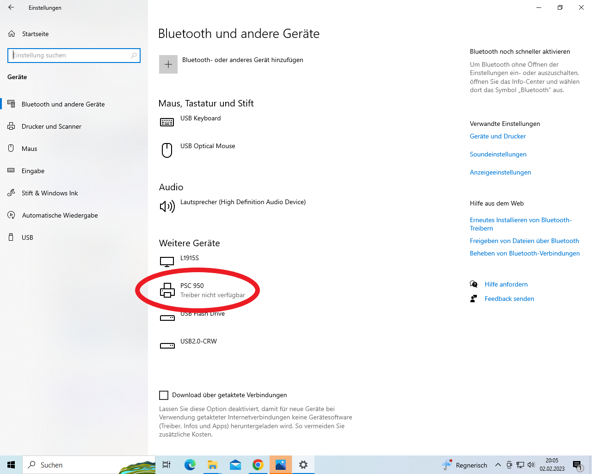Screen dimensions: 592x474
Task: Select Bluetooth und andere Geräte in sidebar
Action: [x=63, y=104]
